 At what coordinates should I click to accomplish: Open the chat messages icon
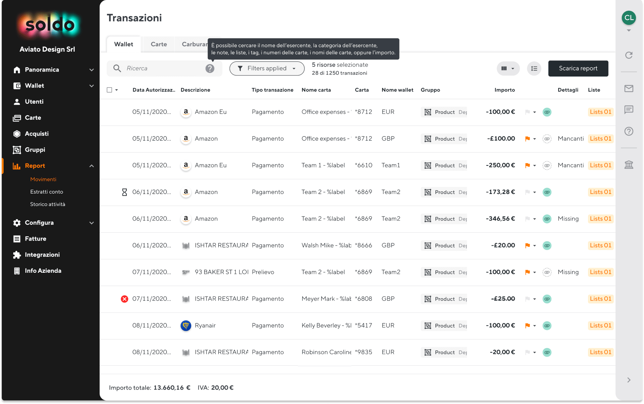pyautogui.click(x=629, y=110)
